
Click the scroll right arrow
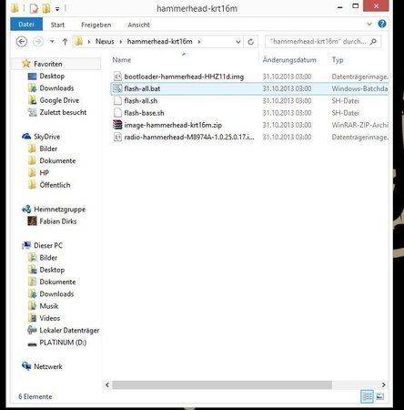click(x=383, y=385)
